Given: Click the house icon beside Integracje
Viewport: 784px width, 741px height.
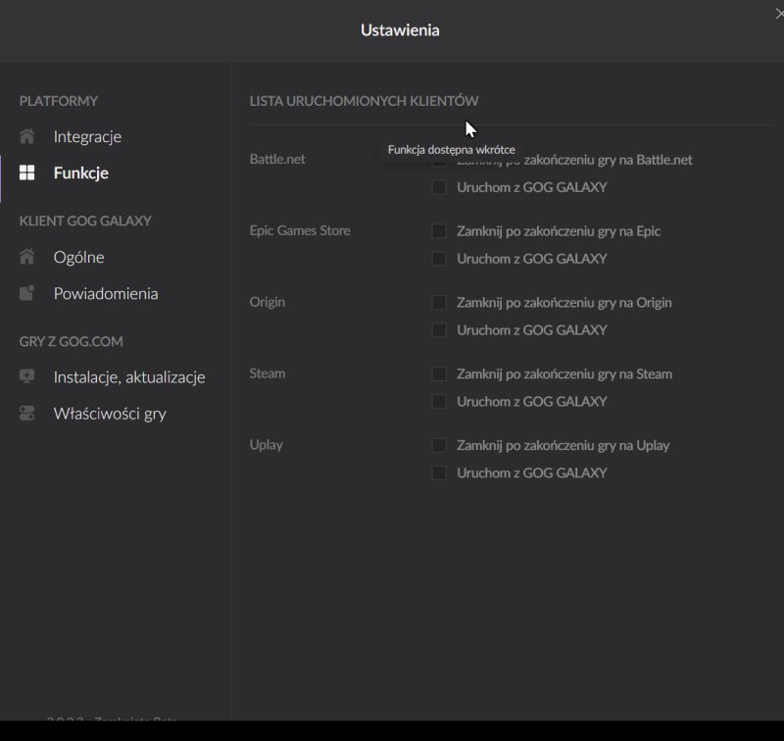Looking at the screenshot, I should pos(27,136).
